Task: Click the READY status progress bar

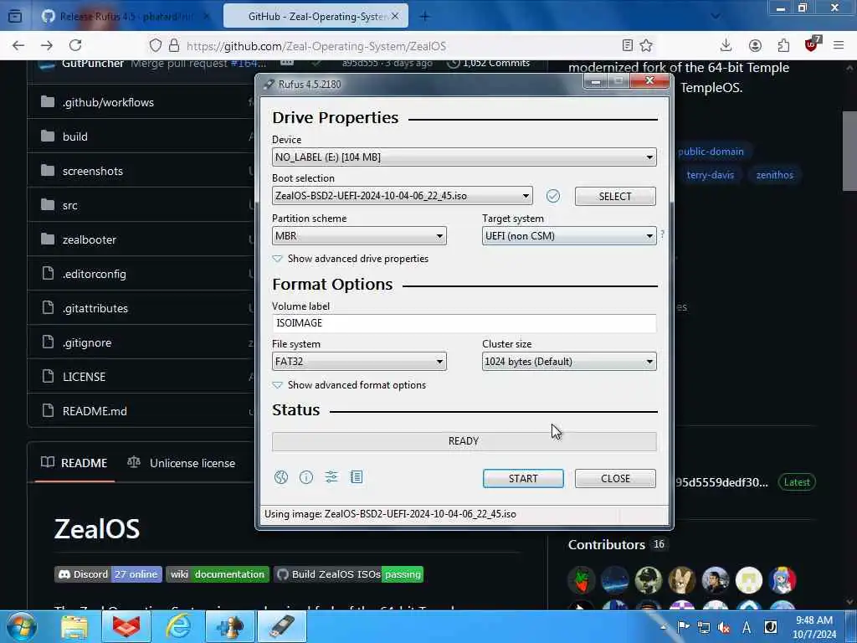Action: point(464,441)
